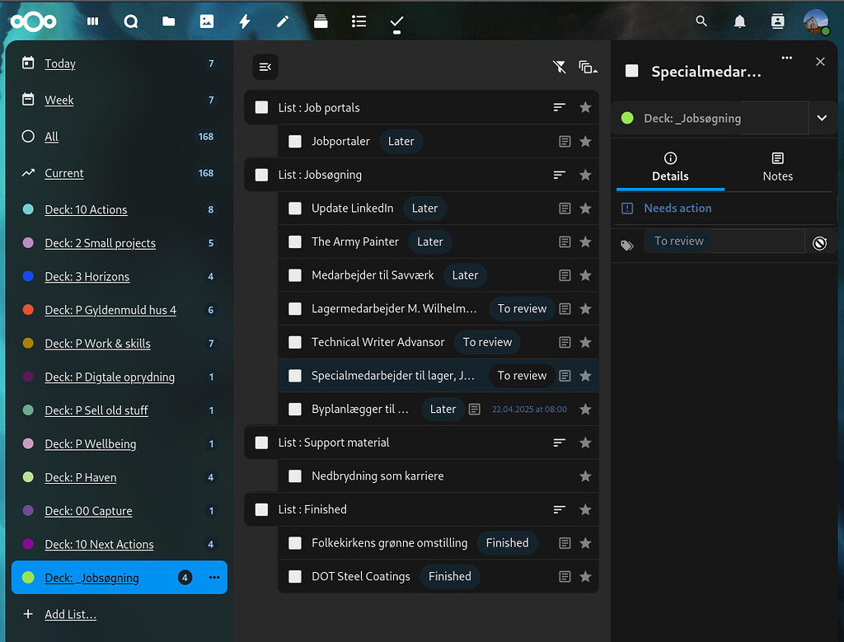Mark the Jobportaler task as complete

[x=295, y=141]
